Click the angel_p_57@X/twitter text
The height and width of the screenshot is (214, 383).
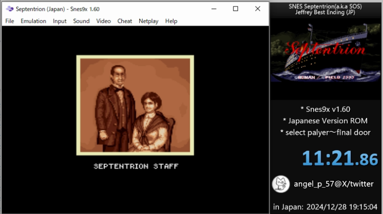pos(333,184)
